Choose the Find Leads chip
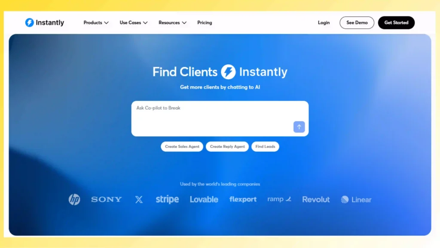The image size is (440, 248). [x=265, y=146]
